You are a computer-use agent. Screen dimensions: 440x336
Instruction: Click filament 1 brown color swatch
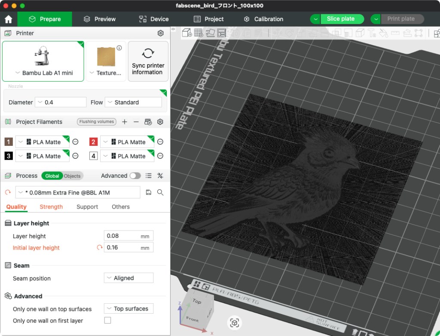(9, 142)
